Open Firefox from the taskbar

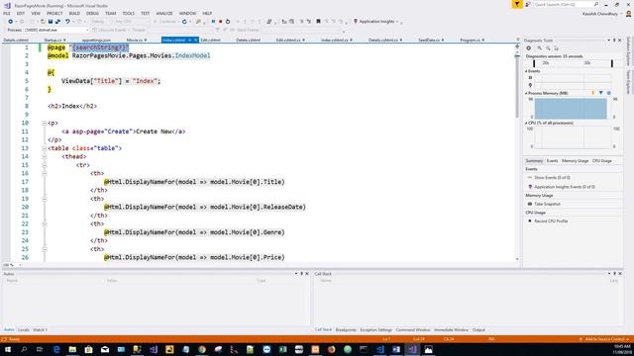click(331, 349)
